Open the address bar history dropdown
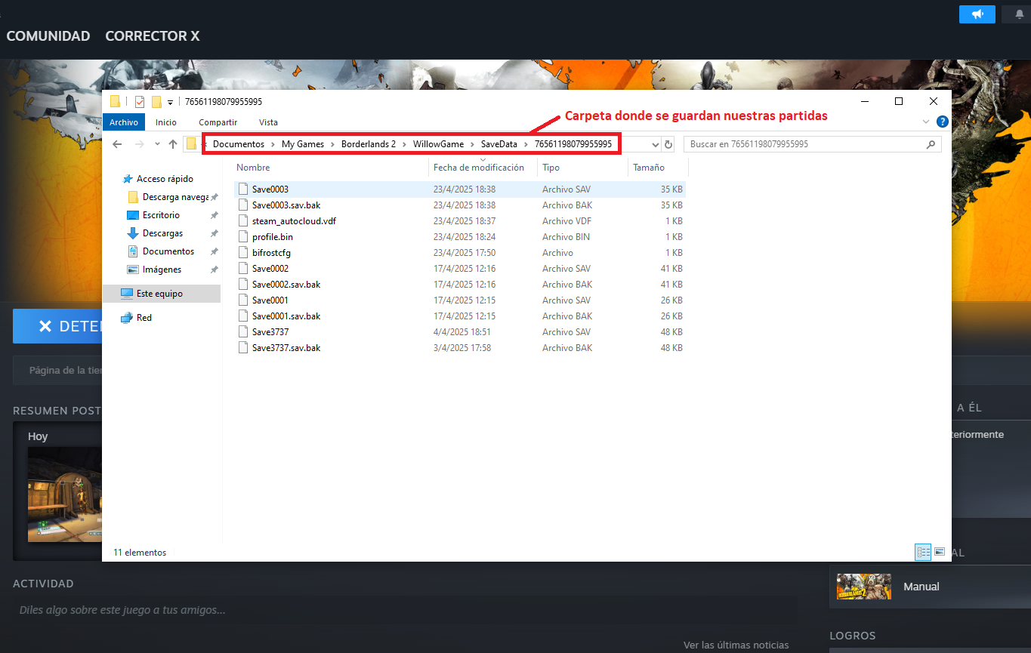1031x653 pixels. point(654,144)
